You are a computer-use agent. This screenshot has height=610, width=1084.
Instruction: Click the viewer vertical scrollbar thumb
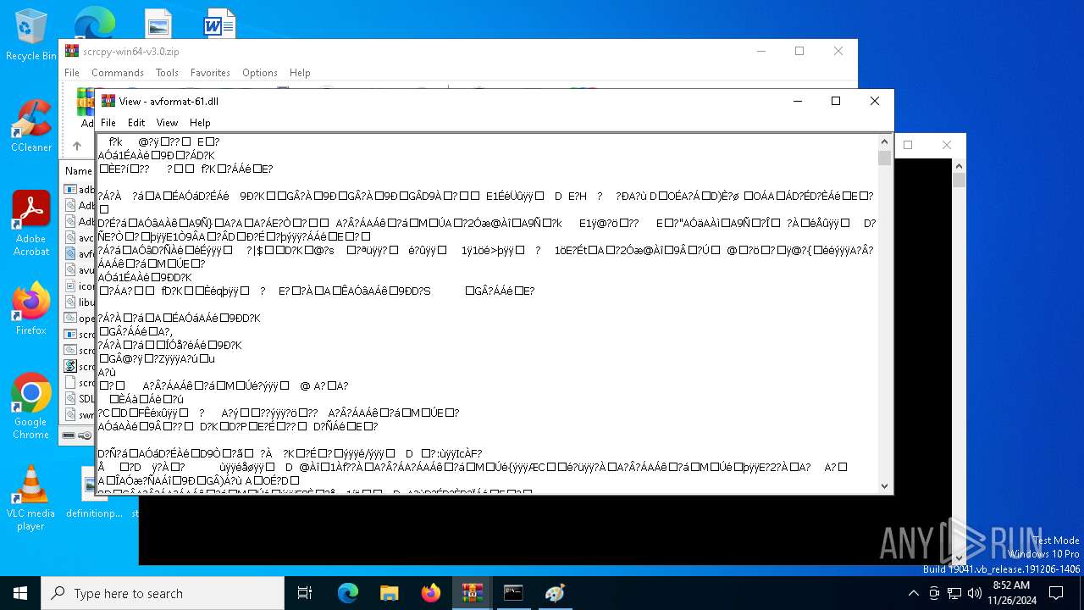(885, 158)
